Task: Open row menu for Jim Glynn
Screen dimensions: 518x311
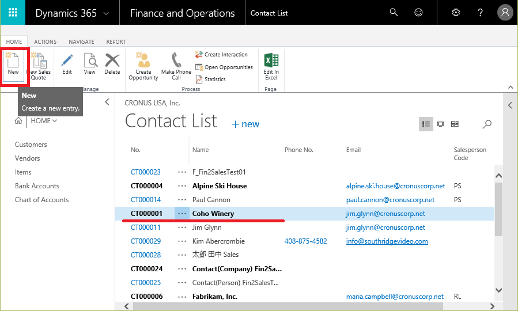Action: pyautogui.click(x=182, y=227)
